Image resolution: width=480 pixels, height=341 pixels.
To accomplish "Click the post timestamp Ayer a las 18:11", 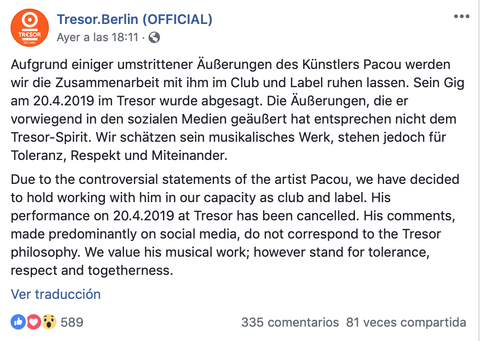I will tap(97, 37).
